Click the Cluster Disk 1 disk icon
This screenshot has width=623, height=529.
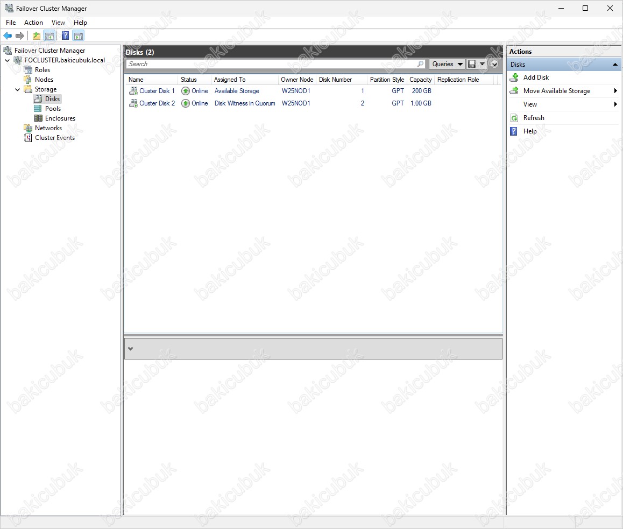click(x=133, y=91)
